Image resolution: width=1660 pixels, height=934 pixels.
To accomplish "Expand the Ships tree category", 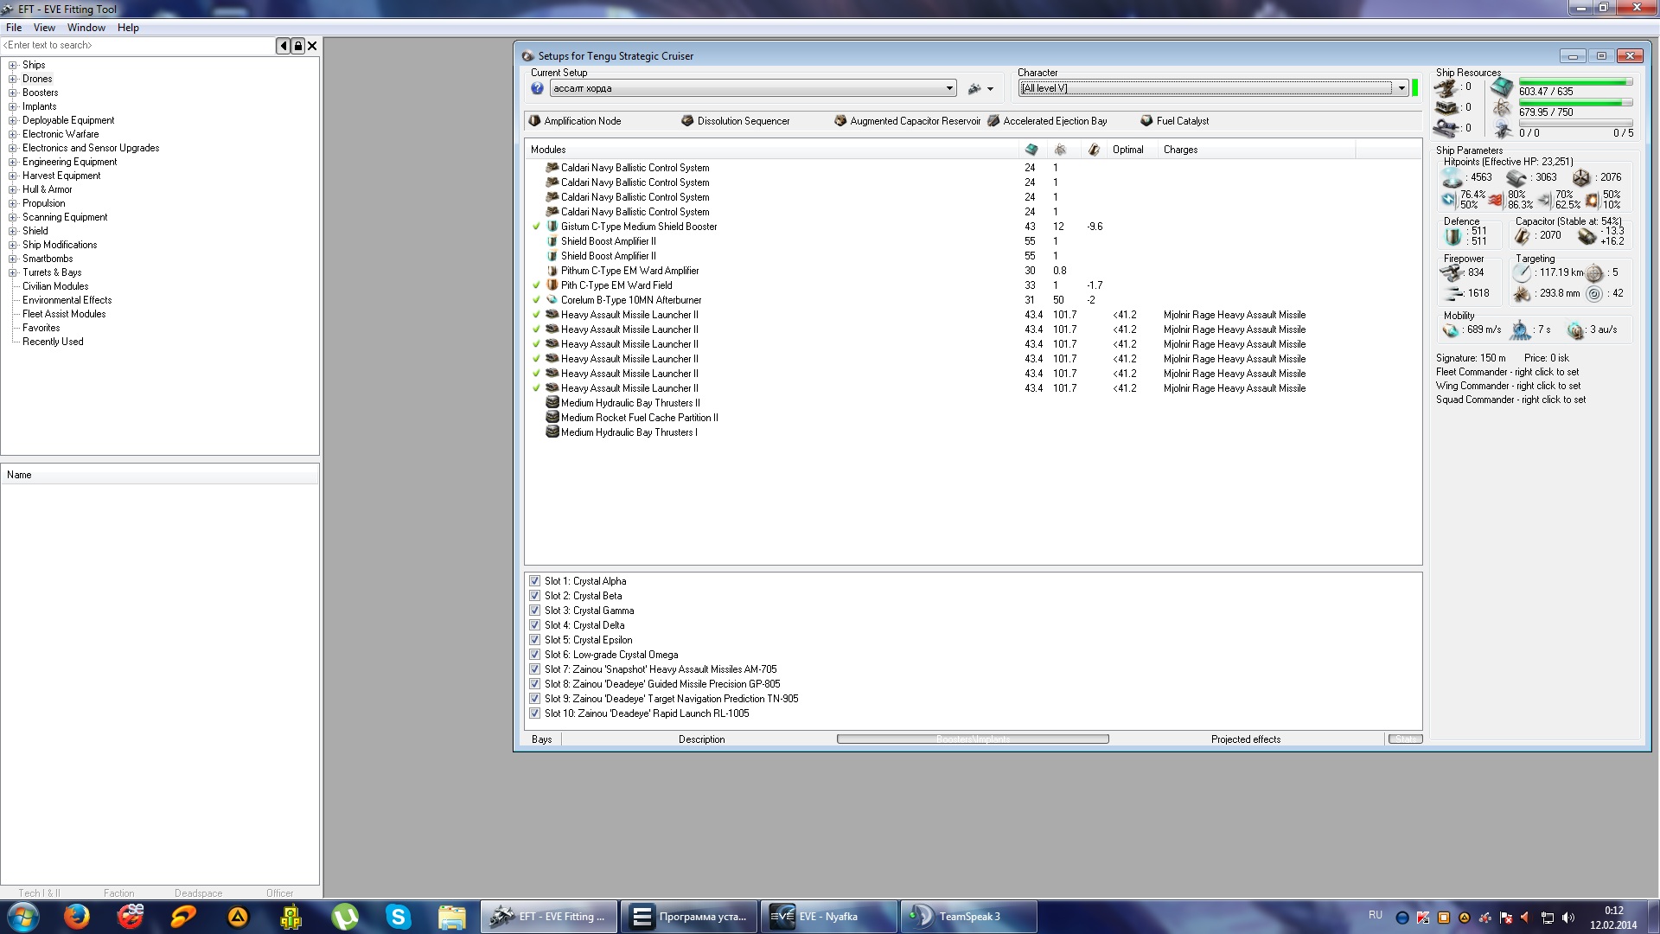I will click(13, 65).
